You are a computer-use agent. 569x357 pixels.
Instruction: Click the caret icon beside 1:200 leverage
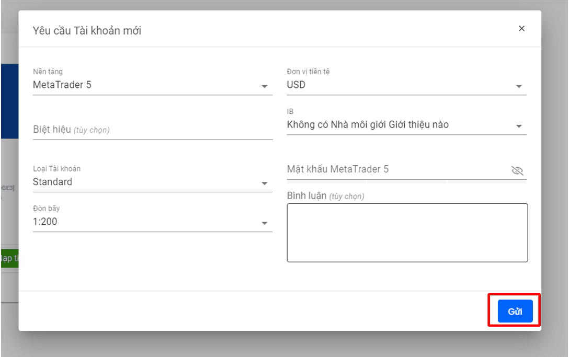point(265,223)
